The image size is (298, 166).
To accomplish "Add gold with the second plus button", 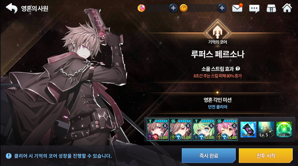I will [222, 8].
